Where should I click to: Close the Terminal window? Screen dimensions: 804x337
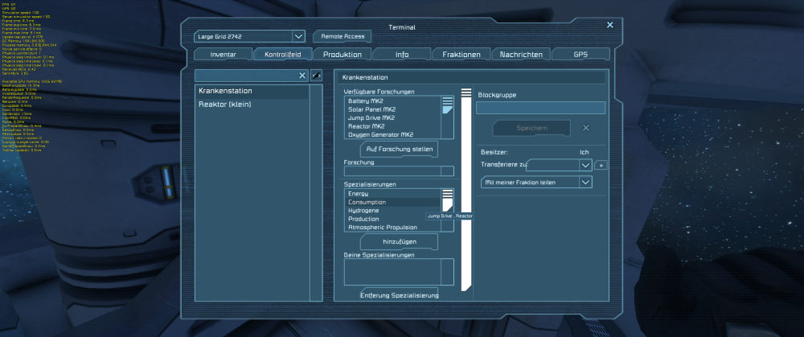(x=609, y=25)
